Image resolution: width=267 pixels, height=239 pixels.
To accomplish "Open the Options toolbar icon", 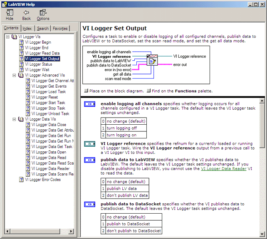I will [43, 12].
